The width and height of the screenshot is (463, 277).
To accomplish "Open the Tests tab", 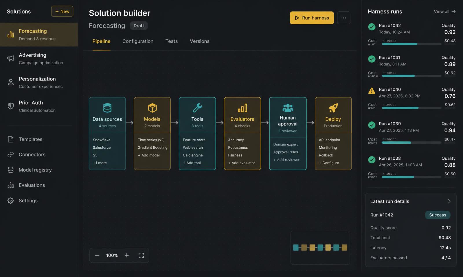I will [172, 41].
